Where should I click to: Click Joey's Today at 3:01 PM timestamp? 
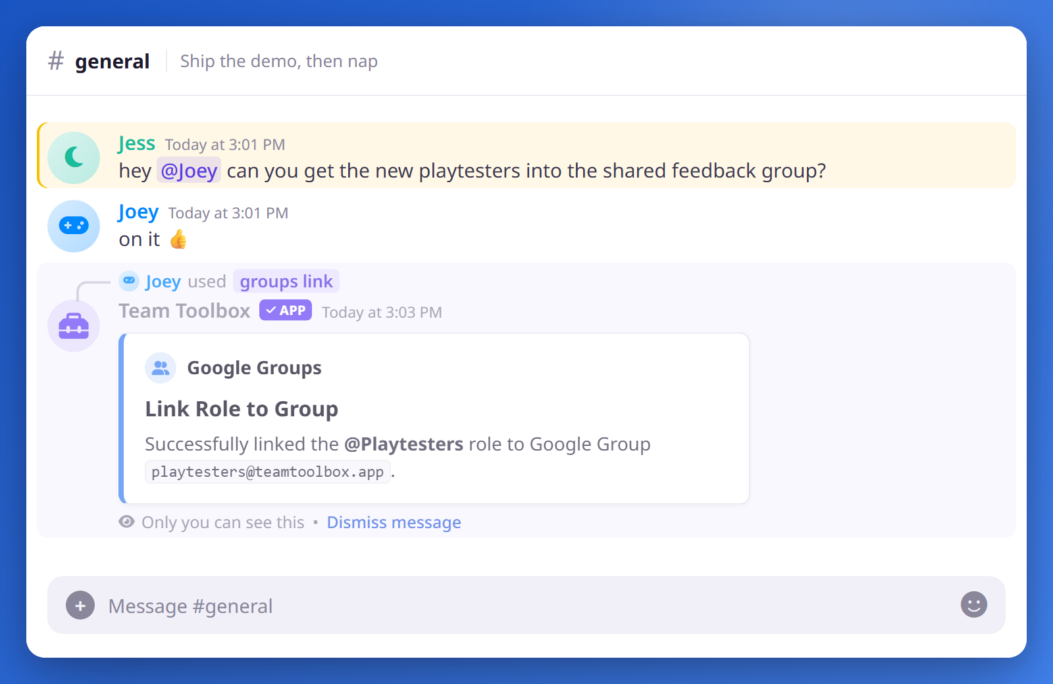coord(228,213)
